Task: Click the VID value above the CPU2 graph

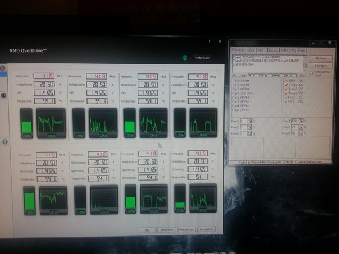Action: pos(148,93)
